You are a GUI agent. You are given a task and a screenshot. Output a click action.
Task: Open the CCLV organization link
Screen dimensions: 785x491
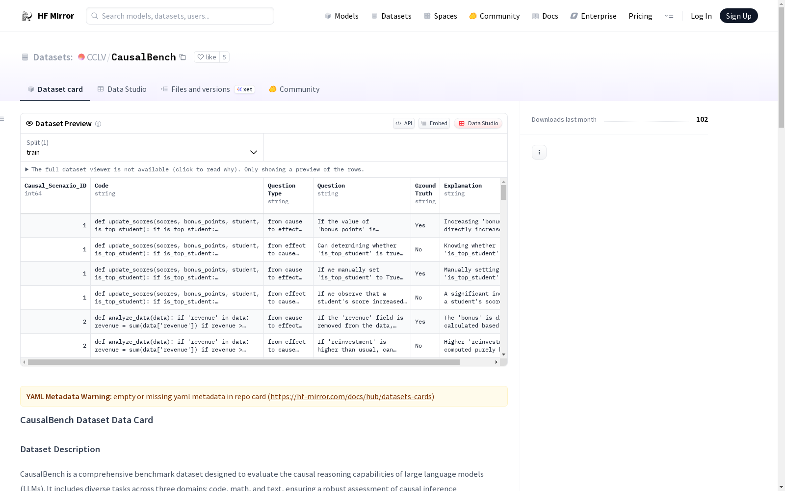click(x=97, y=57)
